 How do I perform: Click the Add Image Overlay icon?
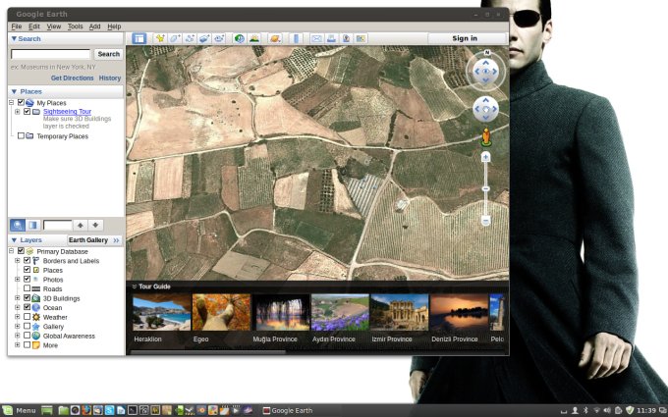point(205,38)
